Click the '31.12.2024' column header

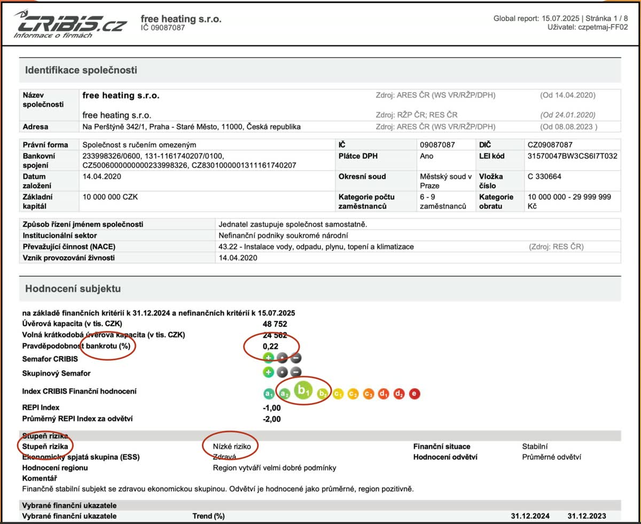[x=530, y=516]
